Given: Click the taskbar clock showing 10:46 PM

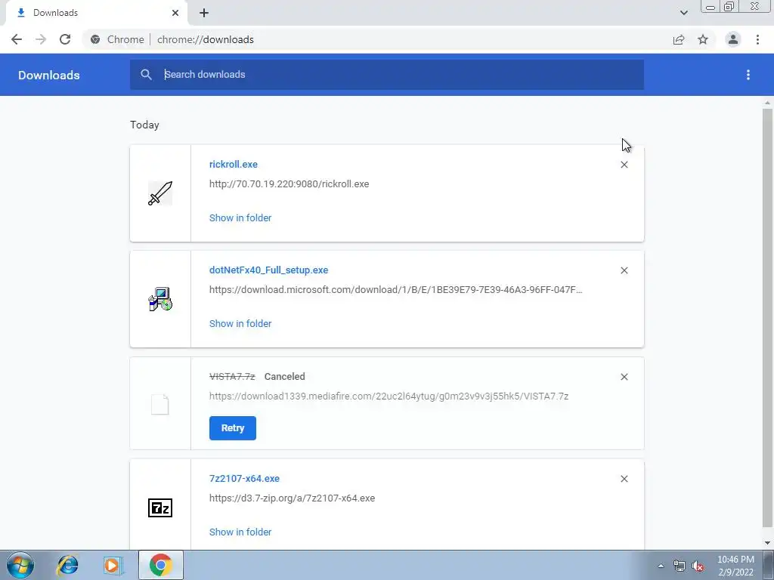Looking at the screenshot, I should click(735, 566).
